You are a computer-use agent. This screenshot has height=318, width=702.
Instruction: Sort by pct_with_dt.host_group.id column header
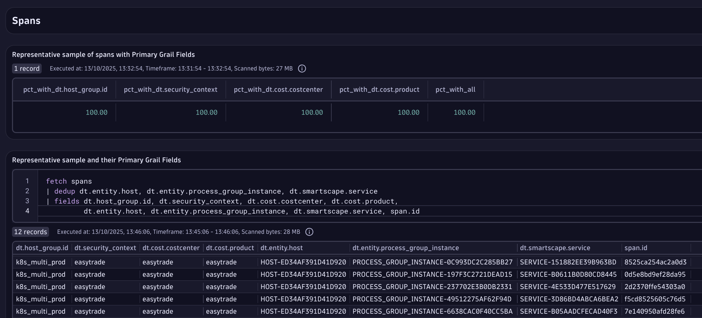65,89
